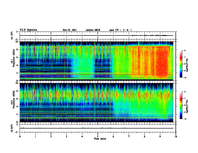The image size is (198, 153).
Task: Select the ch.2 Frequency (kHz) axis label
Action: tap(13, 99)
